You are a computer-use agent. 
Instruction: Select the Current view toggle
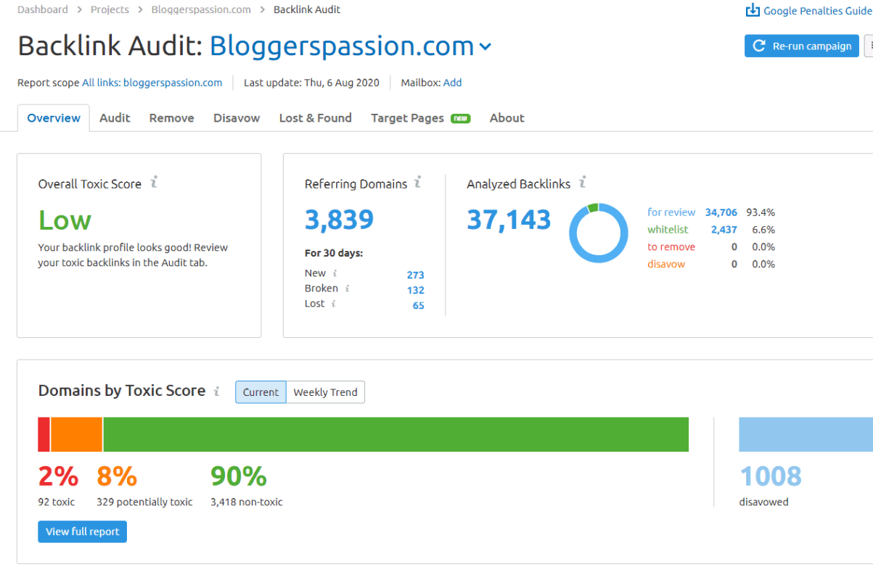(x=261, y=392)
